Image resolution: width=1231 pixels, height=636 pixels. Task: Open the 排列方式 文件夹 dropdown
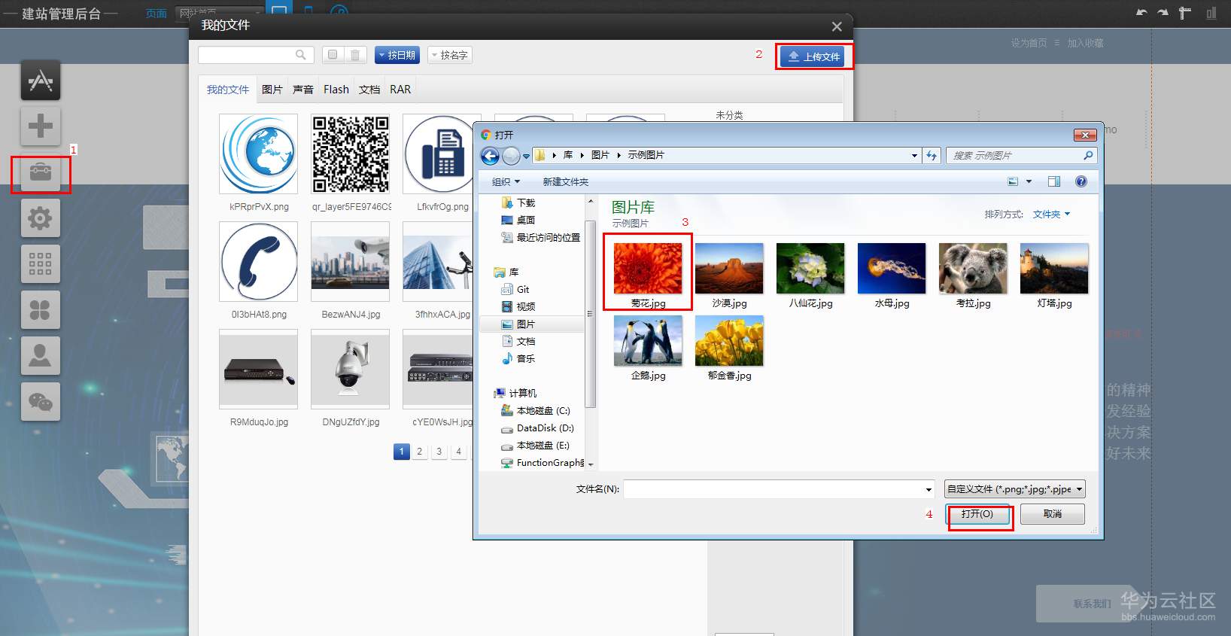[x=1051, y=215]
